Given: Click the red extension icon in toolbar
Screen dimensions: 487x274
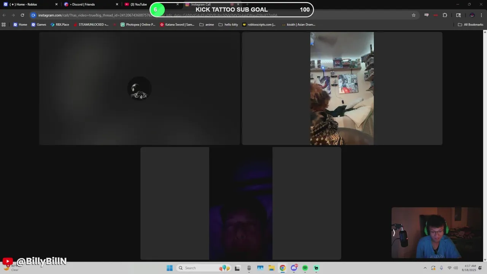Looking at the screenshot, I should [435, 15].
